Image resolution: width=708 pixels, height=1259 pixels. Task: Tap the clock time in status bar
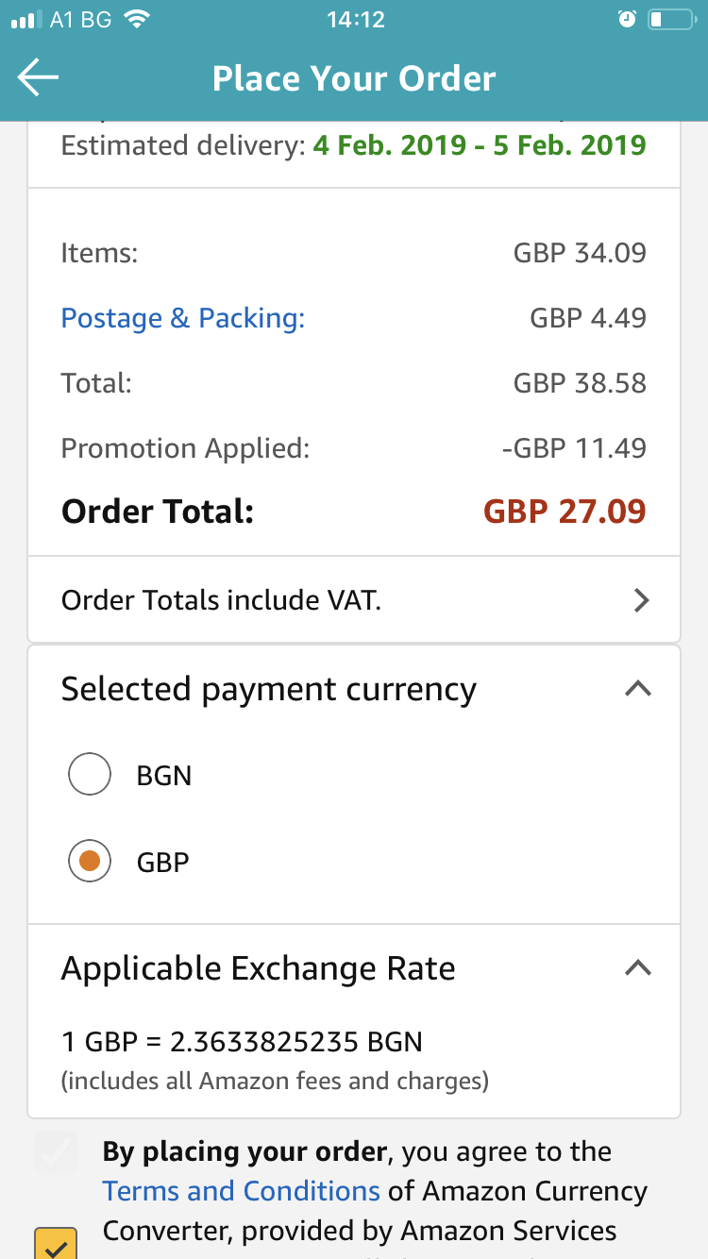[x=355, y=20]
